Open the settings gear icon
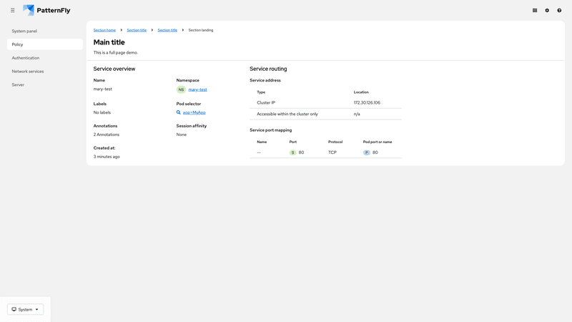Screen dimensions: 572x322 pos(547,11)
